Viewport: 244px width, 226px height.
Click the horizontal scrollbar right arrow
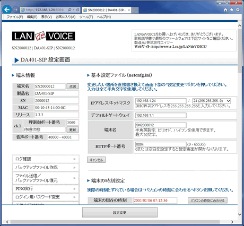click(232, 222)
